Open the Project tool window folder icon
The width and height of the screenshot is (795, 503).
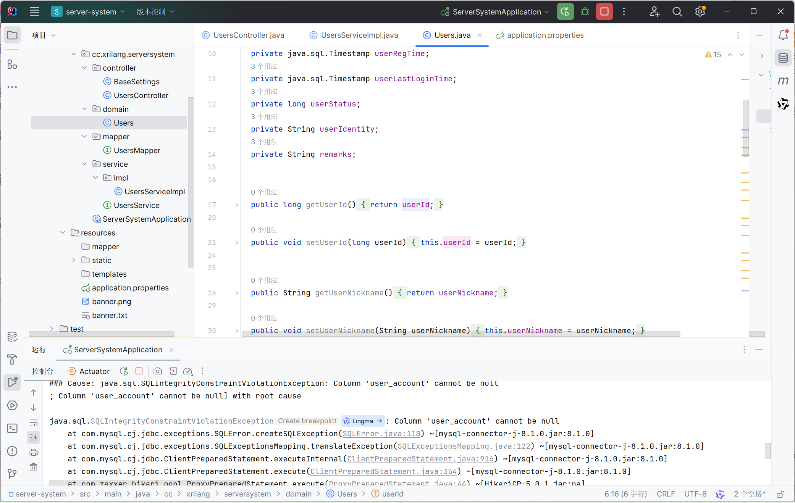12,35
